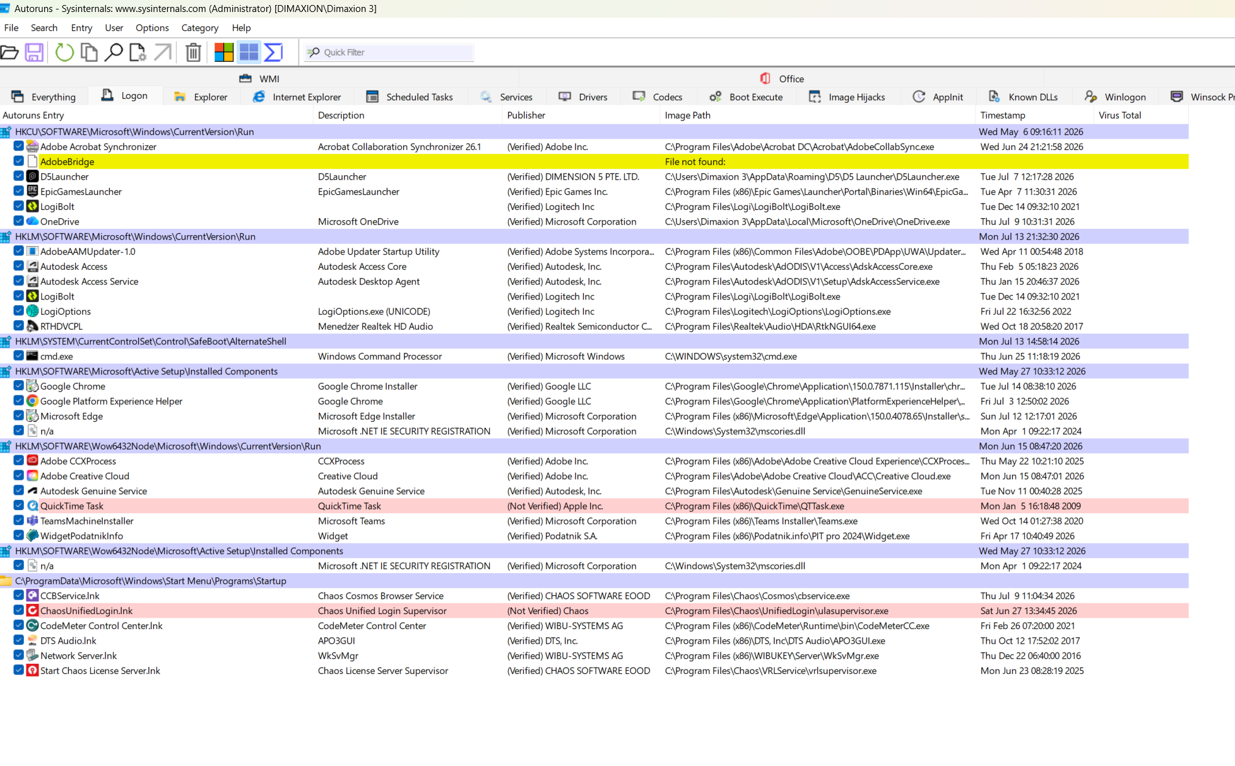Toggle Hide Microsoft Entries colored logo icon
The image size is (1235, 766).
[x=224, y=52]
